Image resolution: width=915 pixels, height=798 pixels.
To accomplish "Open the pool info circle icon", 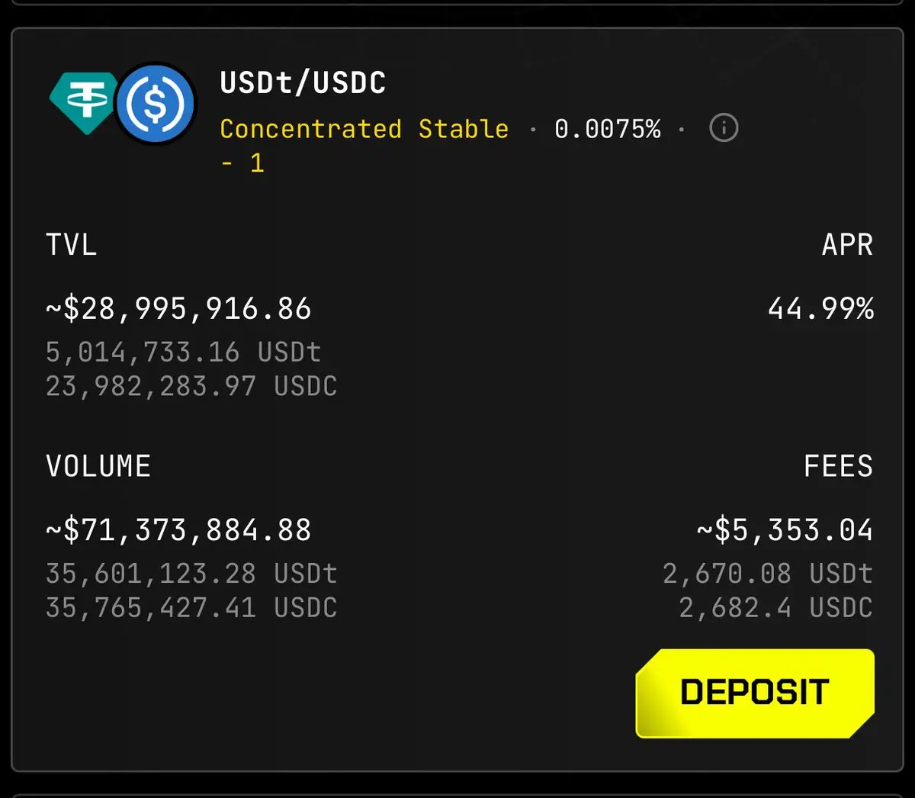I will tap(724, 127).
